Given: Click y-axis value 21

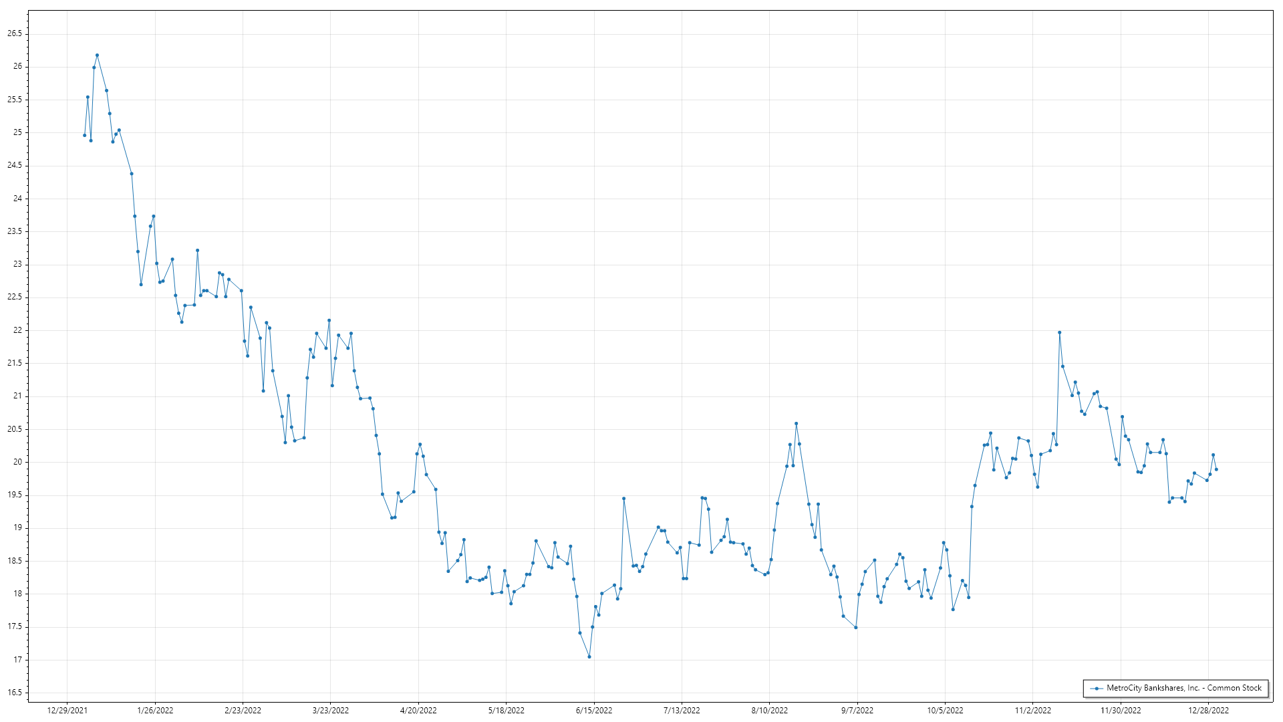Looking at the screenshot, I should tap(18, 396).
